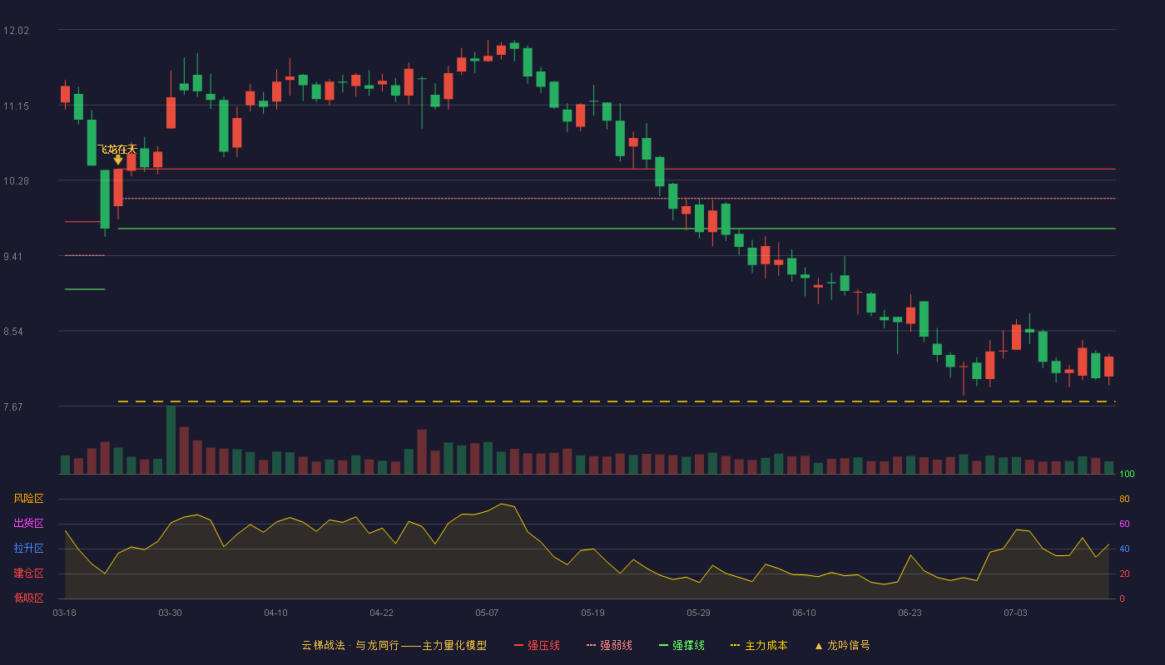Click the 拉升区 zone label
The image size is (1165, 665).
28,549
